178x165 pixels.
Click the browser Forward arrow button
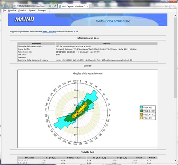(10, 6)
